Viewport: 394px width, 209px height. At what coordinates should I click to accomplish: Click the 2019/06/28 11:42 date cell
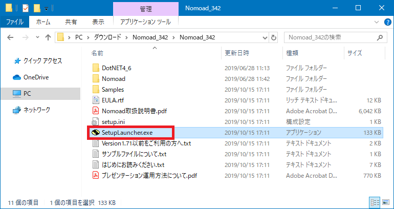pos(247,79)
